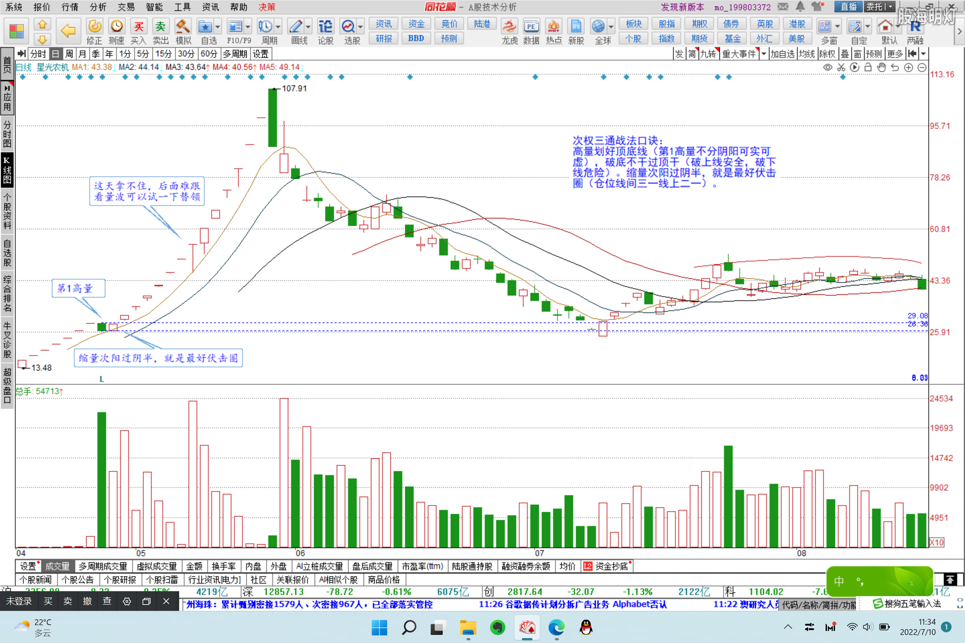Click the 个股公告 button
Viewport: 965px width, 643px height.
tap(78, 580)
